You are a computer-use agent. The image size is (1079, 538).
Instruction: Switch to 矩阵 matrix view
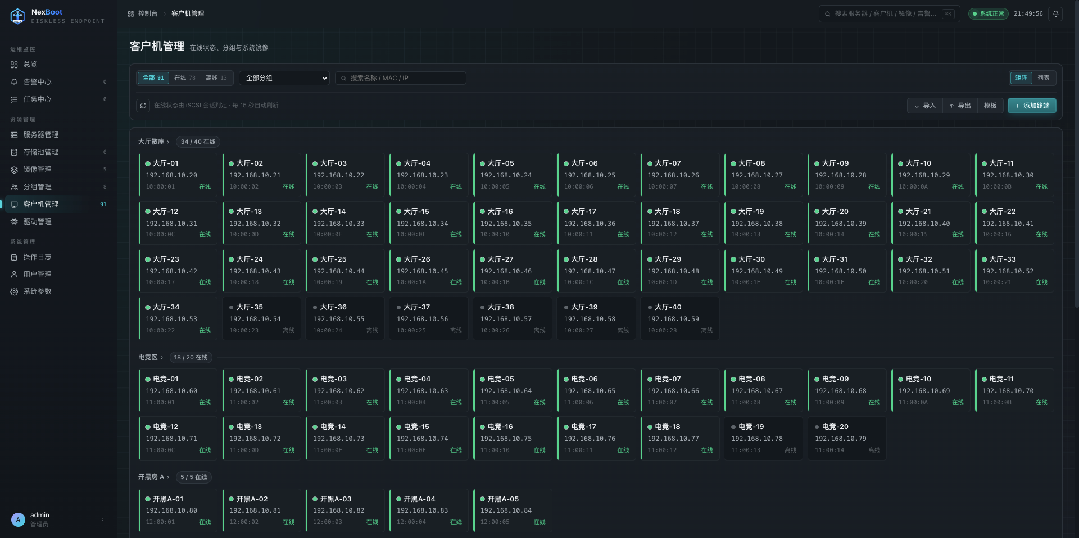(x=1021, y=78)
